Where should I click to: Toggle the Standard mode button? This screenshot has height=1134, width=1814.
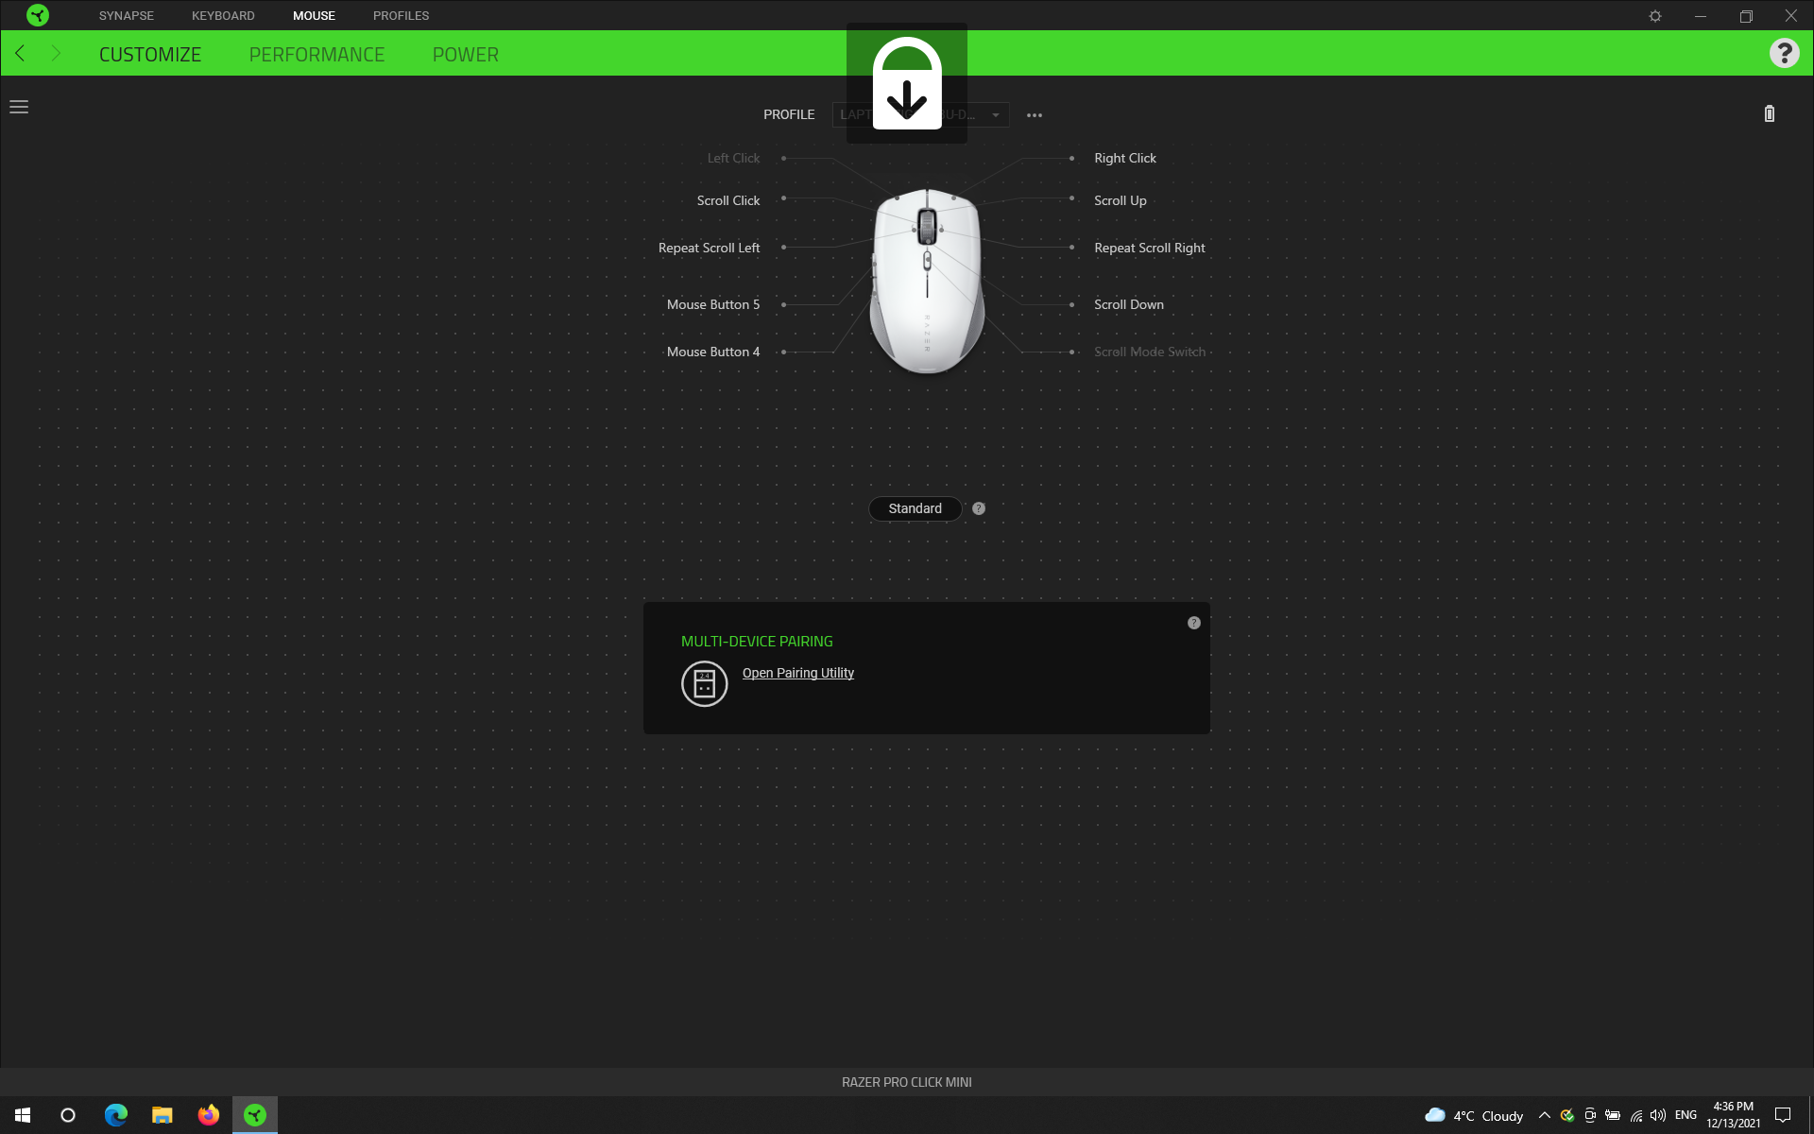click(x=915, y=508)
